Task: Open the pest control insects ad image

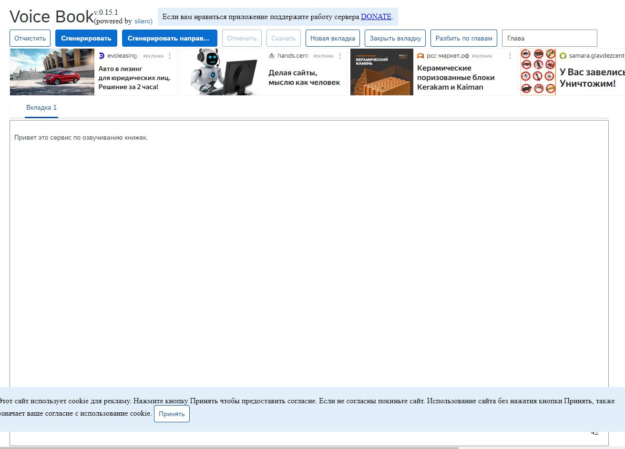Action: [x=538, y=72]
